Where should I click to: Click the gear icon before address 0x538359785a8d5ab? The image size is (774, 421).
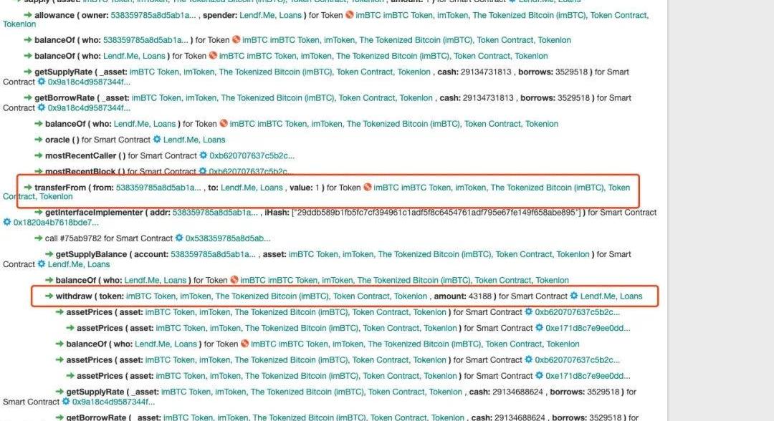[x=180, y=238]
